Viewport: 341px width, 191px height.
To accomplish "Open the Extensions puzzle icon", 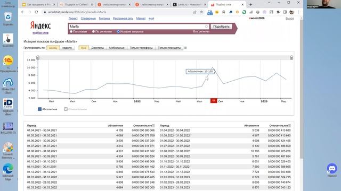I will pyautogui.click(x=278, y=12).
